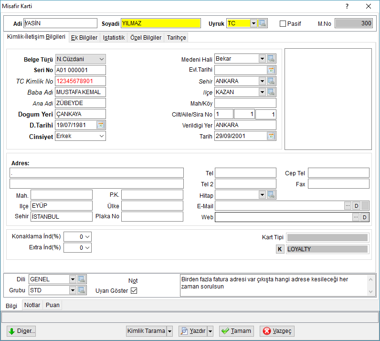This screenshot has height=341, width=380.
Task: Click the Kimlik Tarama button
Action: [x=147, y=331]
